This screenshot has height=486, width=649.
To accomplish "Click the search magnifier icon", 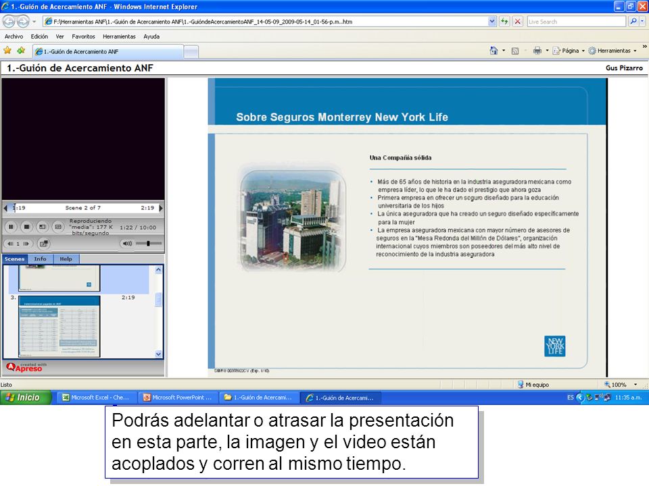I will pos(633,22).
